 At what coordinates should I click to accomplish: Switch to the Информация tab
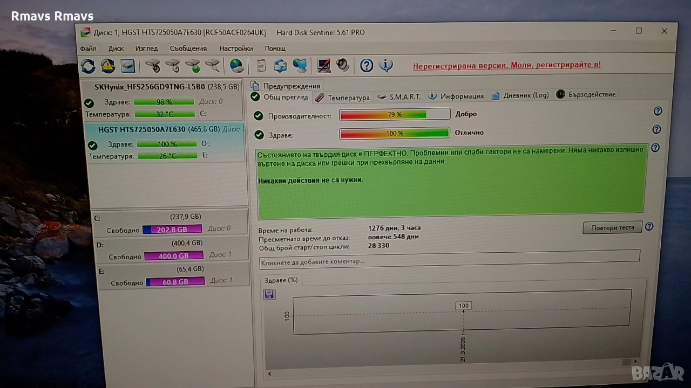click(x=456, y=96)
